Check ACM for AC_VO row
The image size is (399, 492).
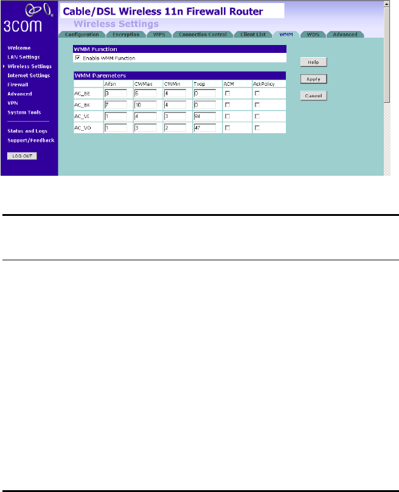(x=227, y=128)
